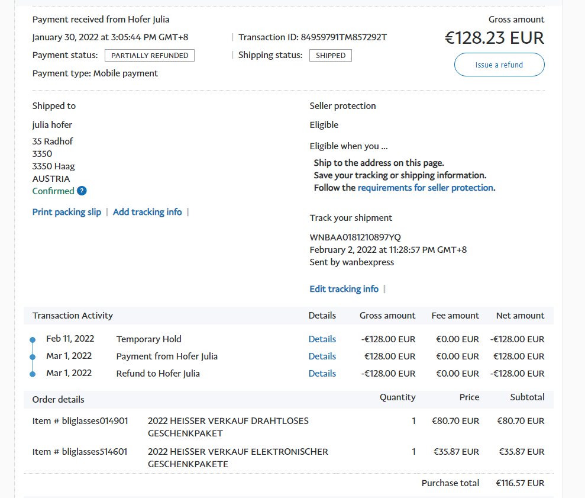Image resolution: width=585 pixels, height=498 pixels.
Task: Open the Print packing slip link
Action: (67, 212)
